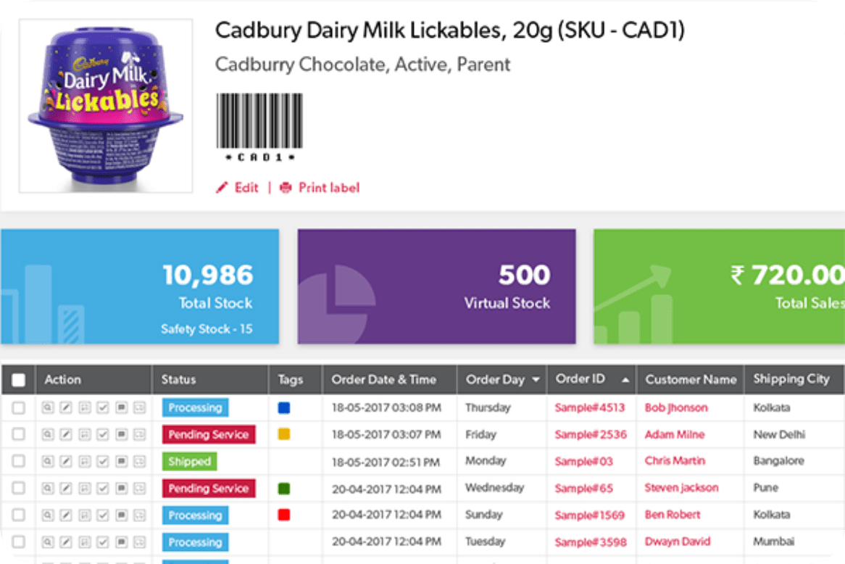Viewport: 845px width, 564px height.
Task: Click magnifier view icon for order Sample#4513
Action: pos(47,407)
